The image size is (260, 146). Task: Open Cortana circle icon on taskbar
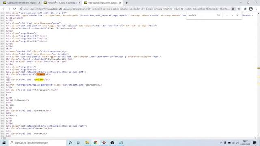[x=70, y=142]
